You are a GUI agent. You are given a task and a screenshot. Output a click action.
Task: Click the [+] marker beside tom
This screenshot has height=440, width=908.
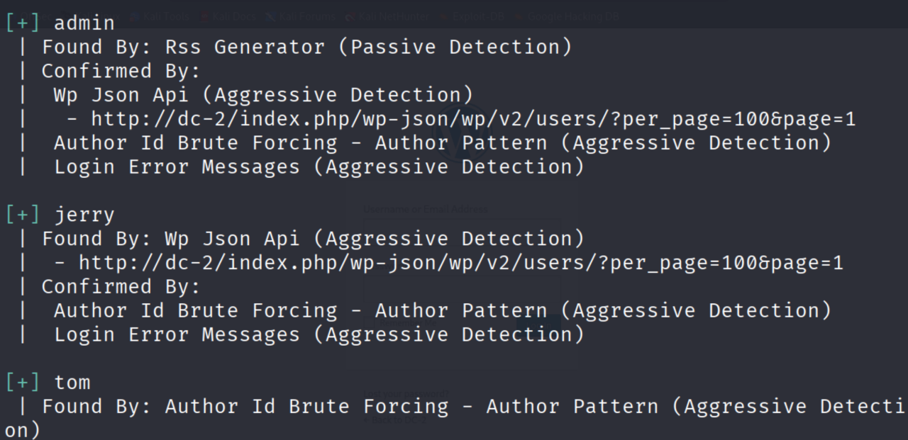pyautogui.click(x=23, y=383)
